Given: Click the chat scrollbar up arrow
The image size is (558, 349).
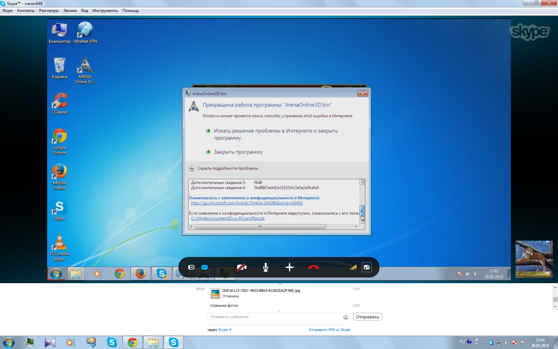Looking at the screenshot, I should [555, 287].
